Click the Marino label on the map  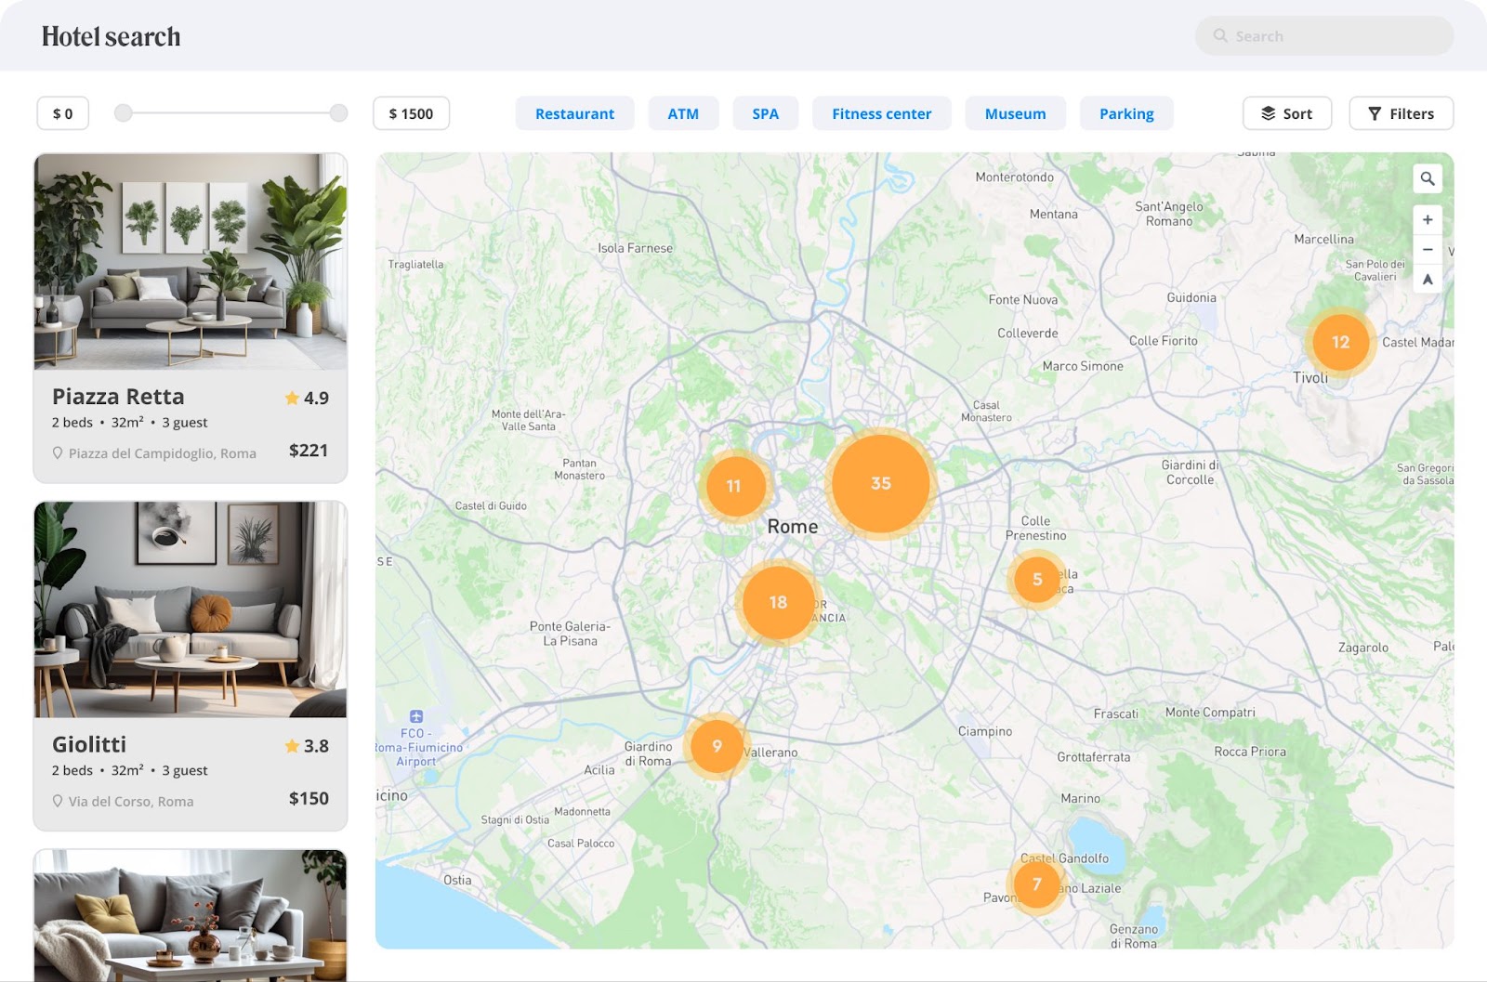coord(1081,798)
